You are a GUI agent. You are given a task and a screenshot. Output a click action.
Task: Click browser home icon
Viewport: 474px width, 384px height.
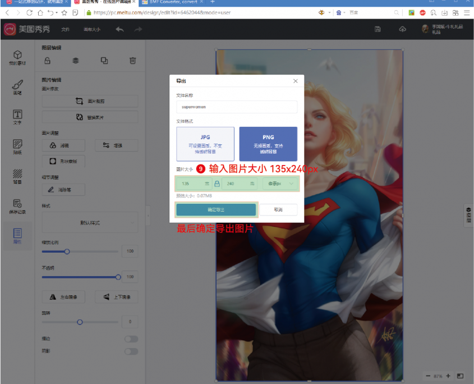pos(40,13)
